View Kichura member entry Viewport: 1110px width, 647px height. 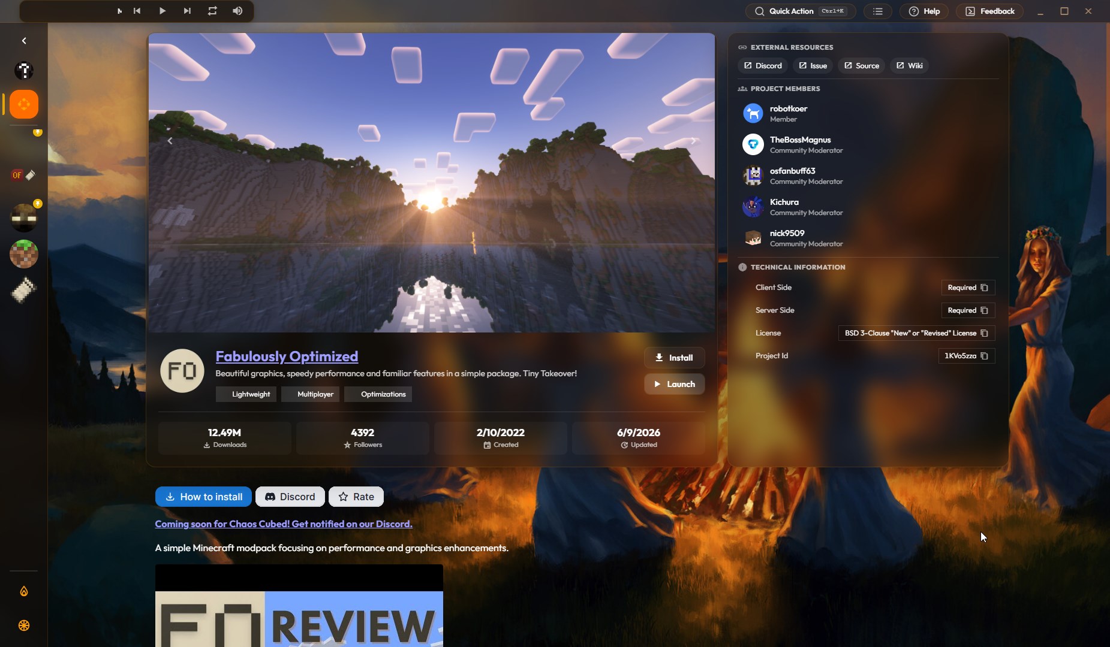pos(868,207)
